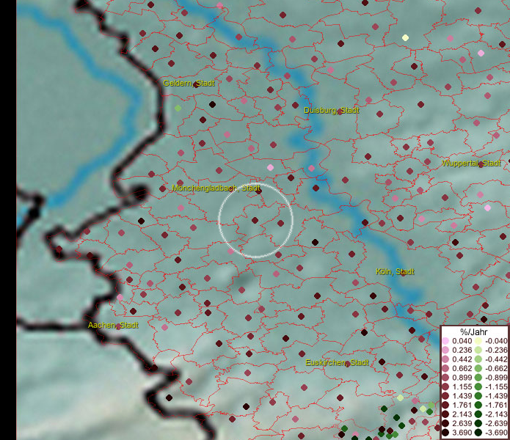This screenshot has height=440, width=510.
Task: Select the -2.639 legend color dot
Action: 478,423
